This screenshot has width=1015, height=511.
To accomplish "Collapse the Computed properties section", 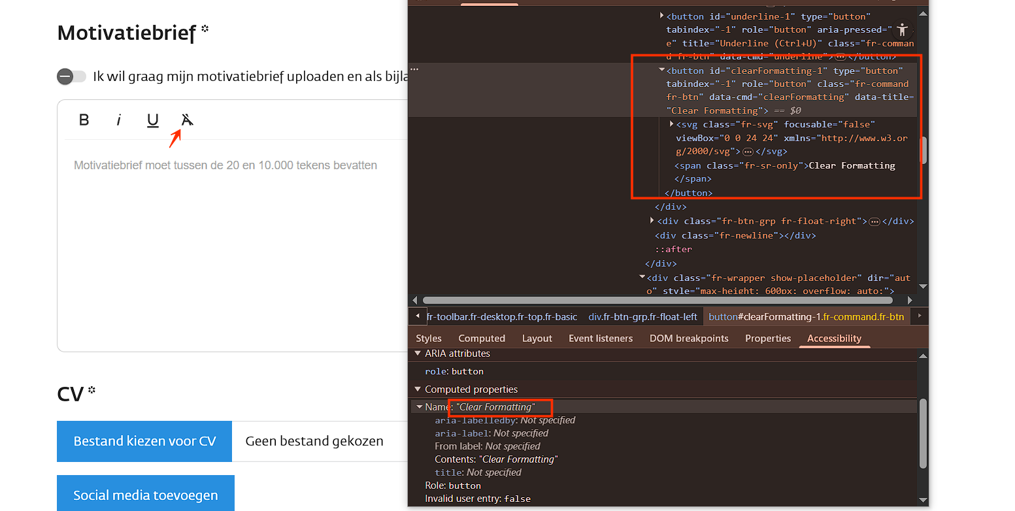I will click(x=418, y=389).
